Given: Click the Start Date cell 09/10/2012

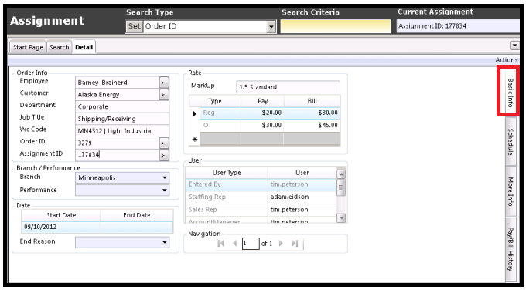Looking at the screenshot, I should tap(61, 227).
